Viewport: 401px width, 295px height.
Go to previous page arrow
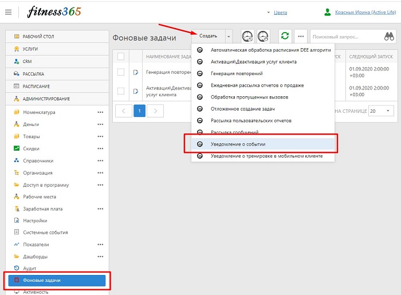(x=124, y=111)
